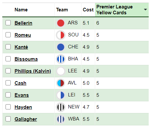150x126 pixels.
Task: Sort by the Name column header
Action: click(x=21, y=10)
